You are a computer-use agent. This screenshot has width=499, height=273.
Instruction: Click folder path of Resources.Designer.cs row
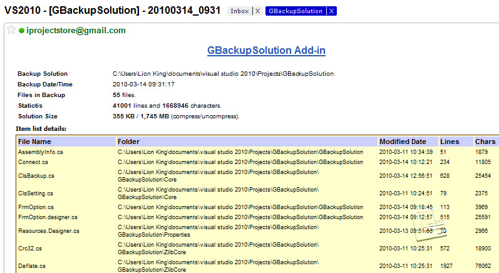tap(219, 231)
